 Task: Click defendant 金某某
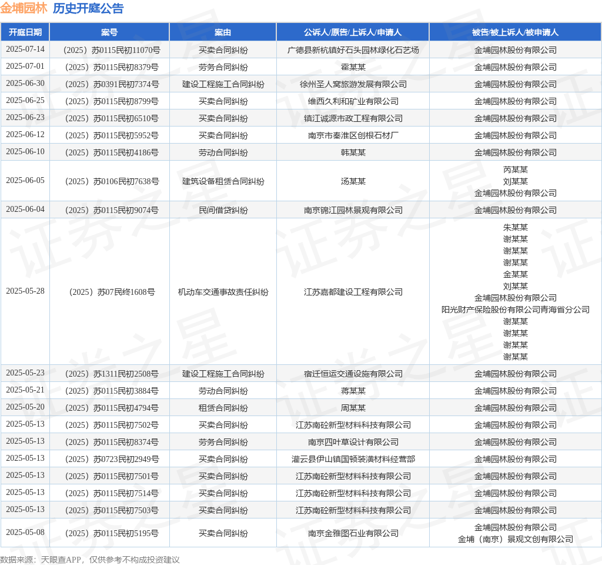click(x=515, y=274)
